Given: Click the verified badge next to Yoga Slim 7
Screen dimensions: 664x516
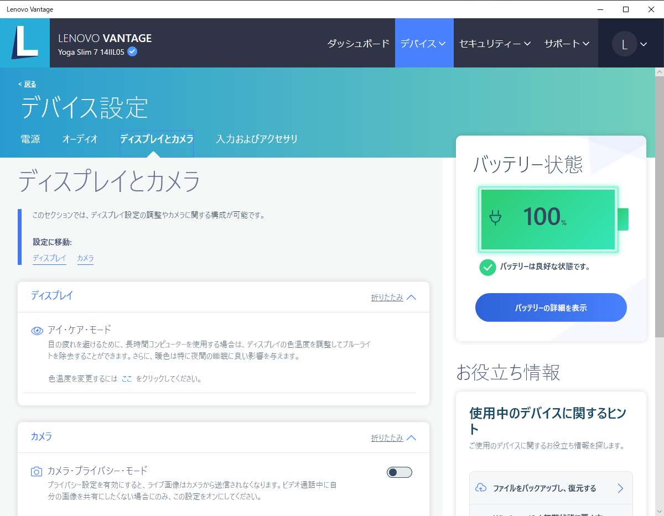Looking at the screenshot, I should (x=132, y=51).
